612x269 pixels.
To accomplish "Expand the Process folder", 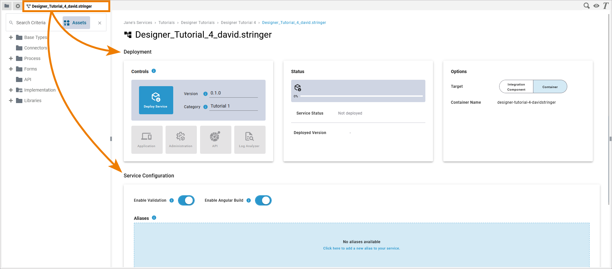I will [11, 58].
